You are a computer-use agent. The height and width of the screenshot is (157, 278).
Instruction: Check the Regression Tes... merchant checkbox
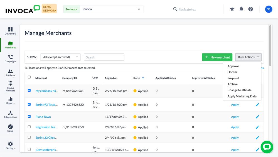click(29, 127)
